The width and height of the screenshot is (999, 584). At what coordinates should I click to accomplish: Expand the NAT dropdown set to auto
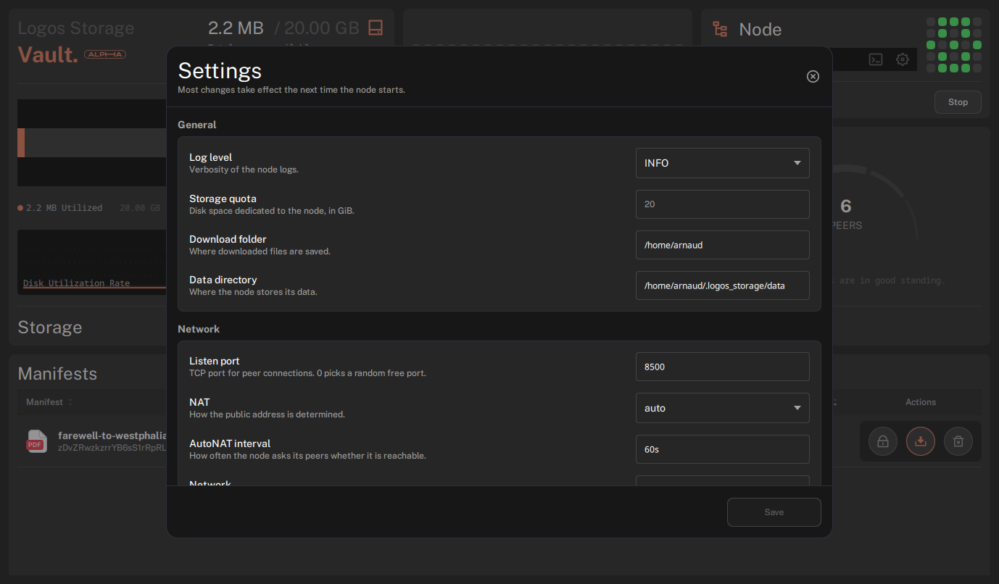(x=723, y=408)
